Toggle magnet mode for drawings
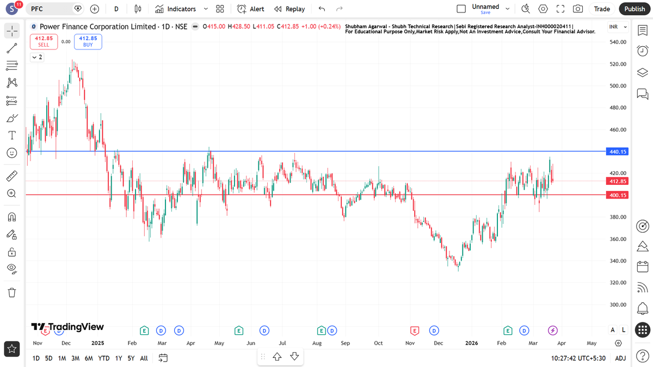This screenshot has height=367, width=653. click(12, 217)
